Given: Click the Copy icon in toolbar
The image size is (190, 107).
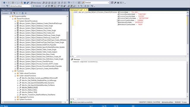Looking at the screenshot, I should click(62, 3).
